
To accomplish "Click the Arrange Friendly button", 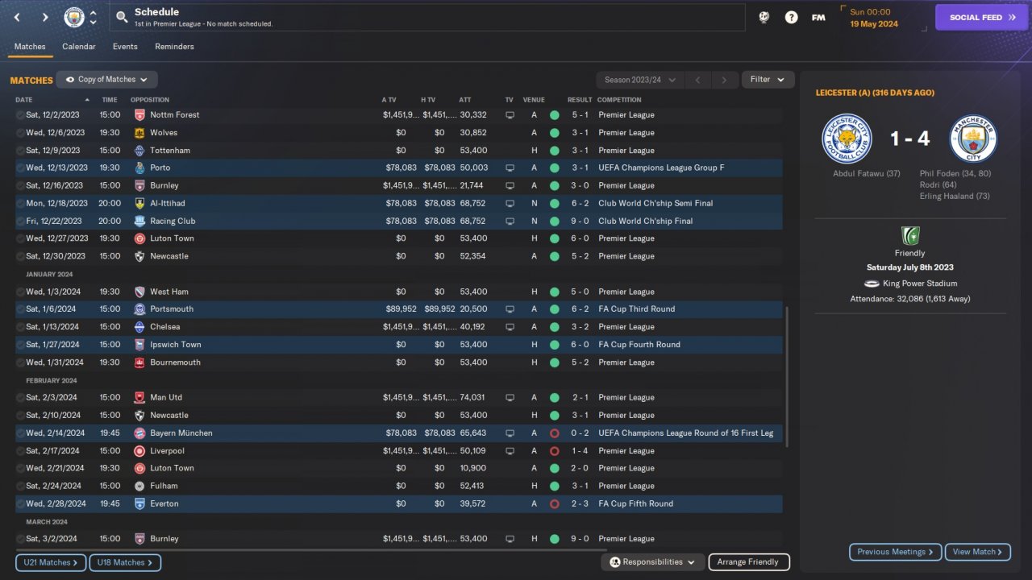I will [749, 562].
